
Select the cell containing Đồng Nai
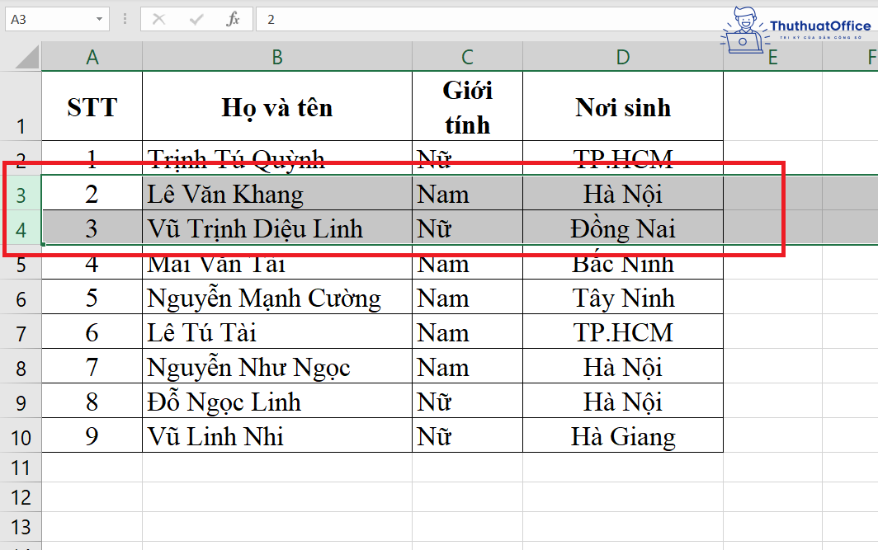[x=622, y=228]
